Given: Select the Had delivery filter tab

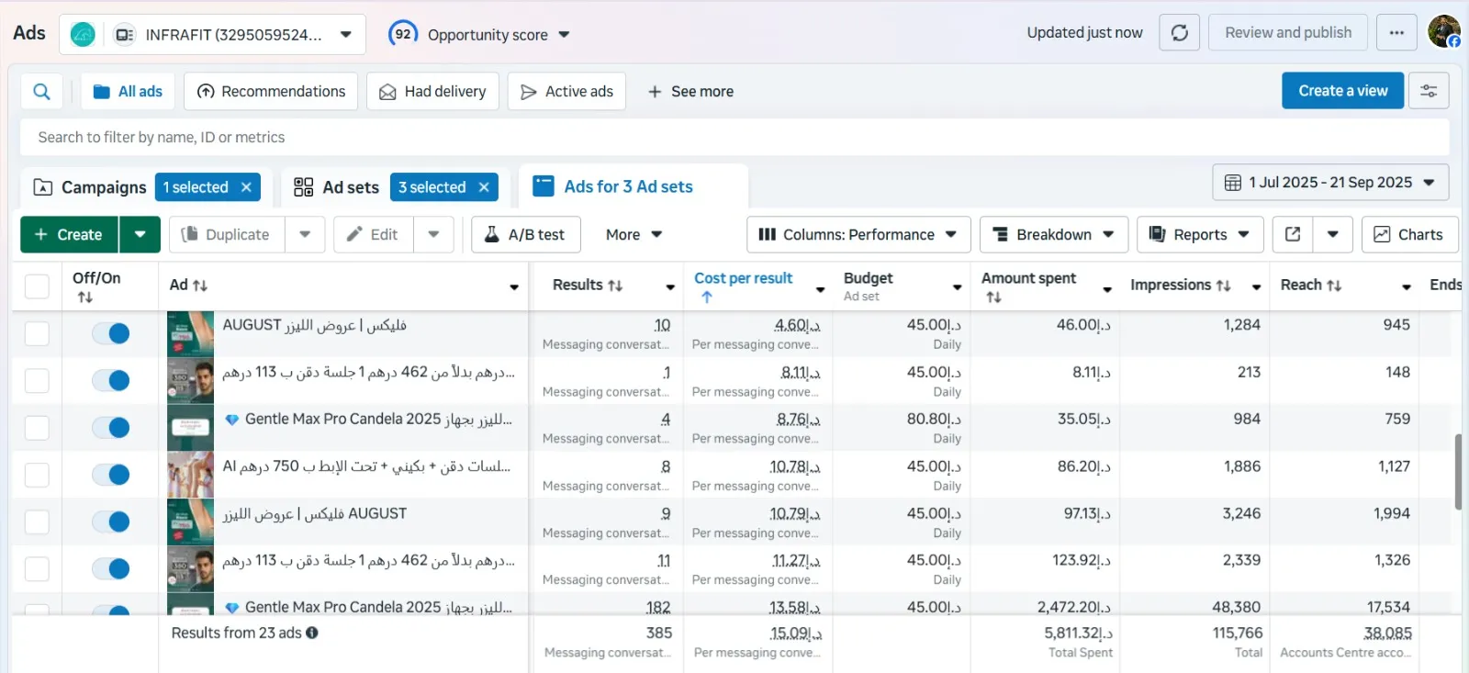Looking at the screenshot, I should pyautogui.click(x=432, y=92).
